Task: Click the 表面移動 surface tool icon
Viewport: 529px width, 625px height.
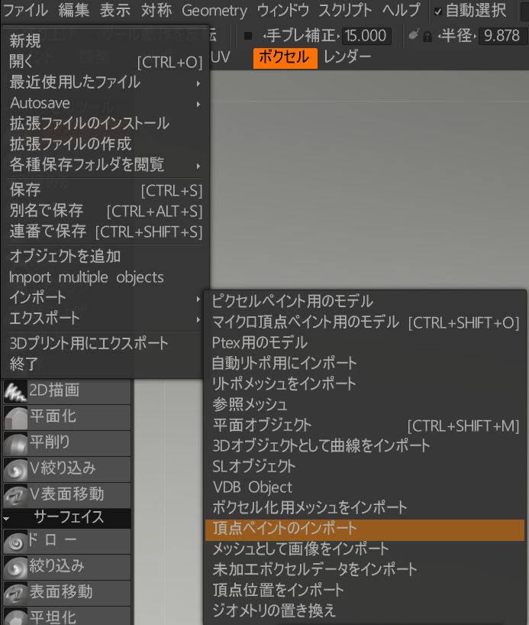Action: click(x=15, y=592)
